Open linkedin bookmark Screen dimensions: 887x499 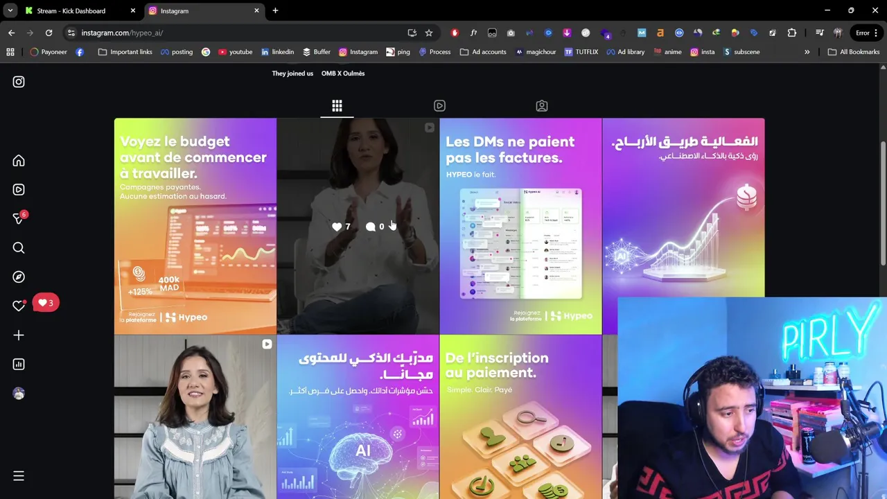click(277, 52)
